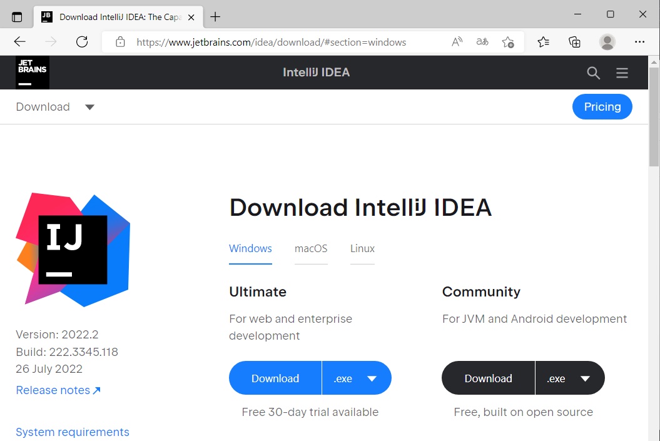Image resolution: width=660 pixels, height=441 pixels.
Task: Expand the Download section dropdown arrow
Action: (x=89, y=107)
